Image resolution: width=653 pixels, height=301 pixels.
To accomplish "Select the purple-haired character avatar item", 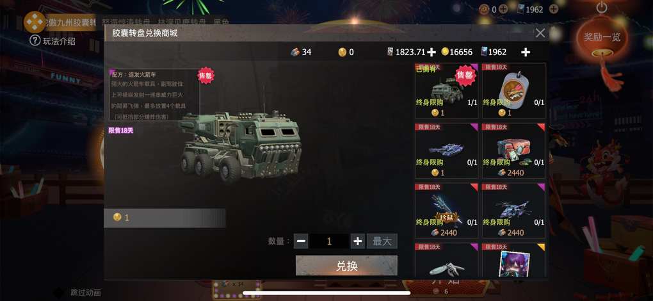I will click(513, 260).
